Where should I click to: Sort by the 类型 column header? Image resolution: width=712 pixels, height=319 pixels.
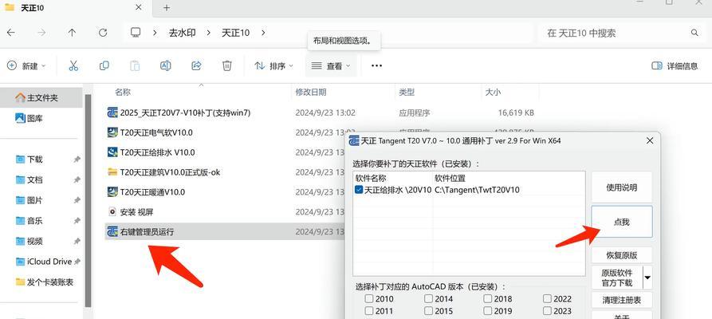[407, 92]
